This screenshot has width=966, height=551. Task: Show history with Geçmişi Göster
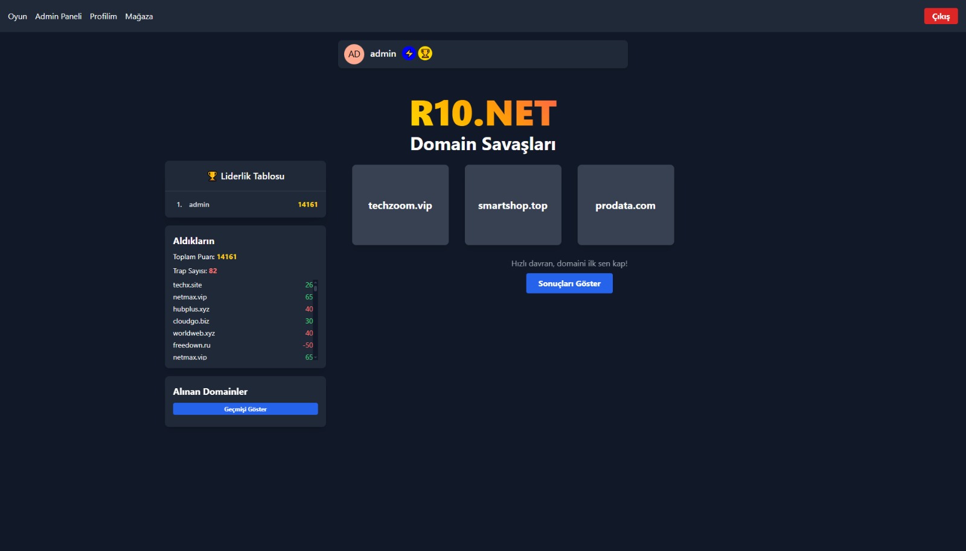tap(245, 409)
